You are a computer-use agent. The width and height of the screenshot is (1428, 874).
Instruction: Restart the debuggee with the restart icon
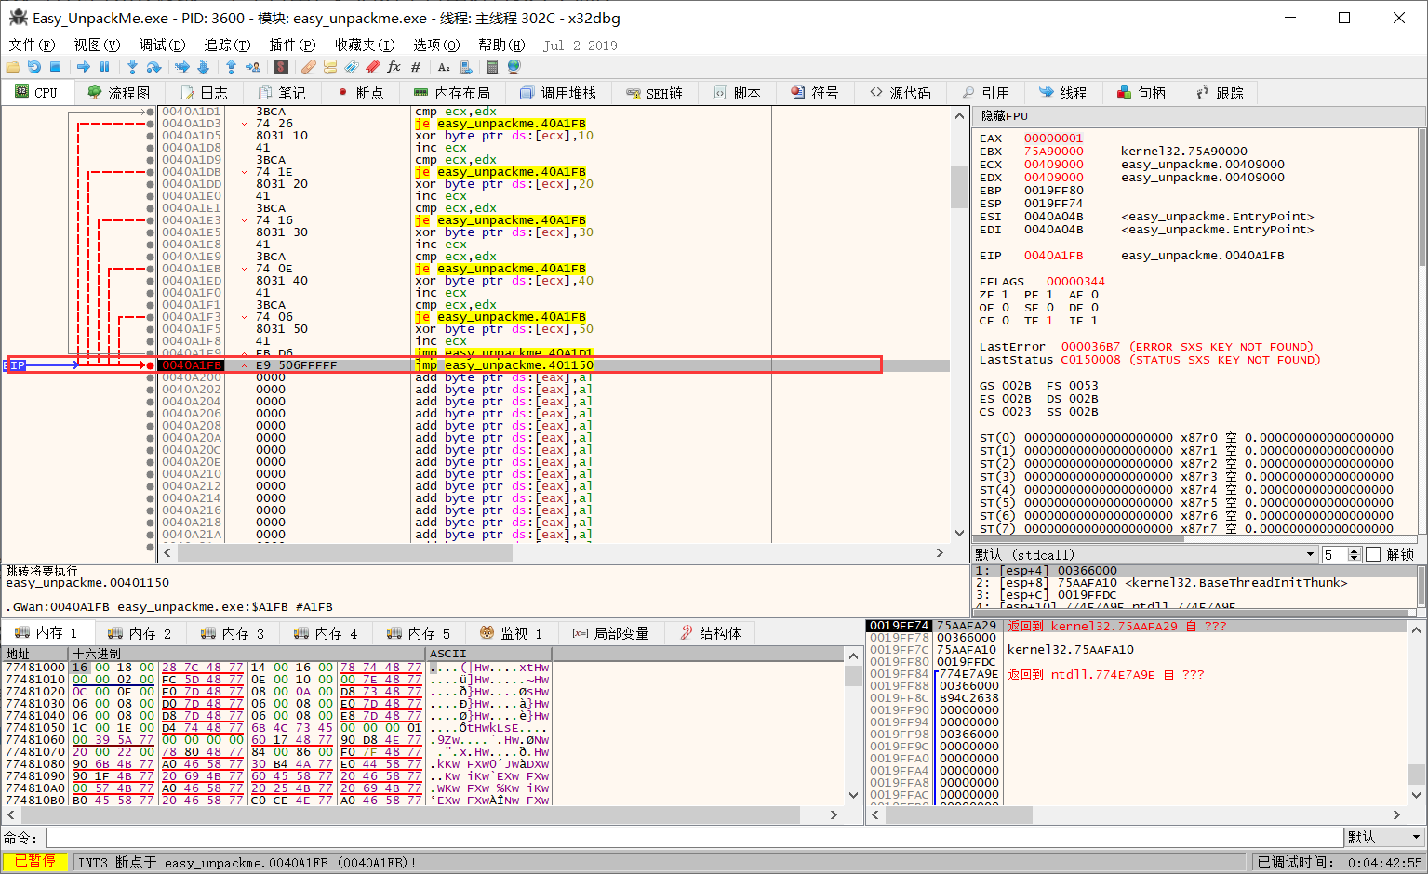click(x=34, y=67)
